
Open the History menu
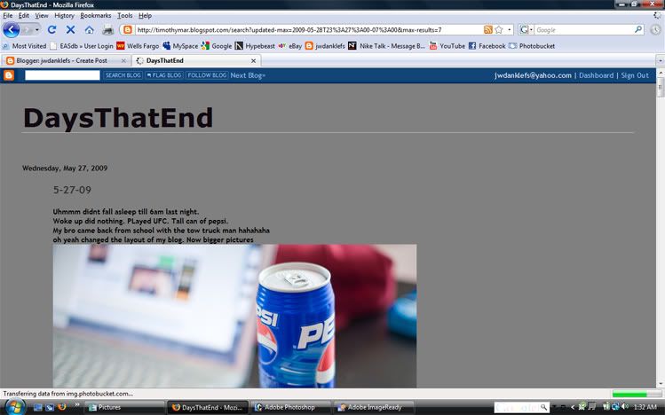click(x=65, y=16)
